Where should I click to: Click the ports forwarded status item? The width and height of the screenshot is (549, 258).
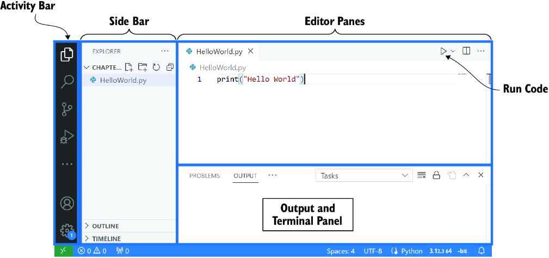(x=122, y=250)
